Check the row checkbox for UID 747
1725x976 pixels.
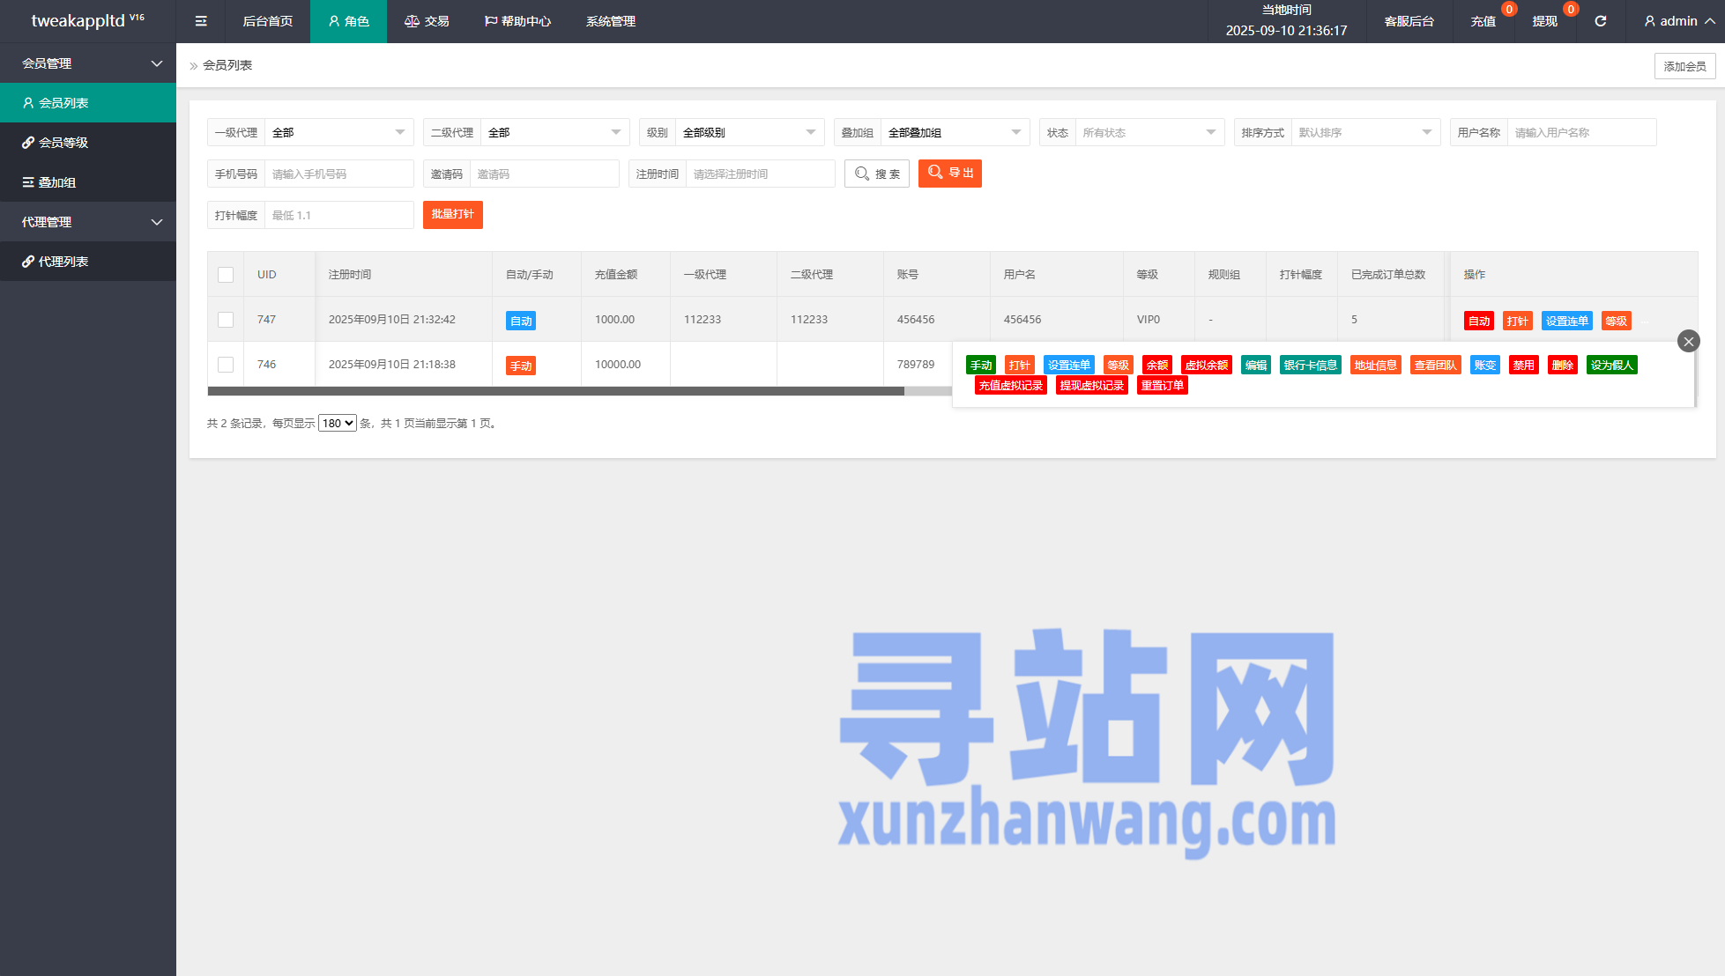point(226,320)
